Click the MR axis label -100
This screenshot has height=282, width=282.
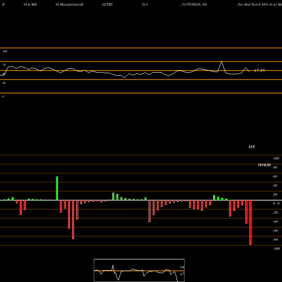276,249
